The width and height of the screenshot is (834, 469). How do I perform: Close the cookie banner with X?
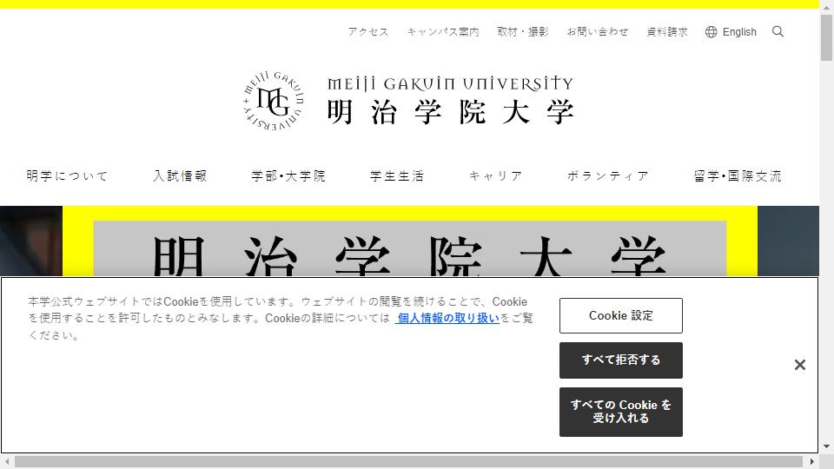(799, 365)
